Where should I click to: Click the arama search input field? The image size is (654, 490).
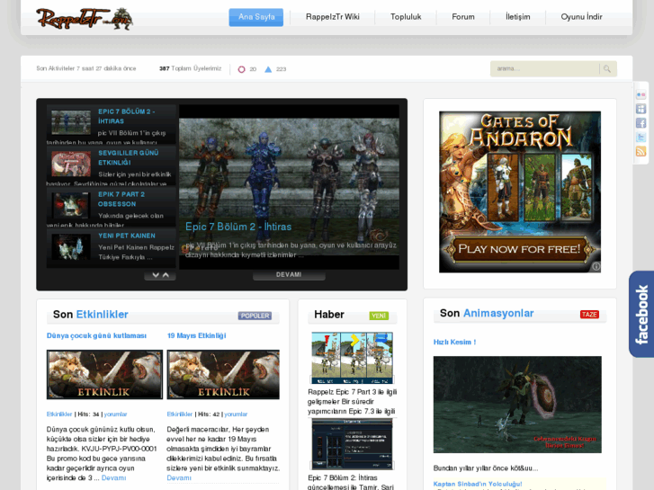pyautogui.click(x=544, y=69)
